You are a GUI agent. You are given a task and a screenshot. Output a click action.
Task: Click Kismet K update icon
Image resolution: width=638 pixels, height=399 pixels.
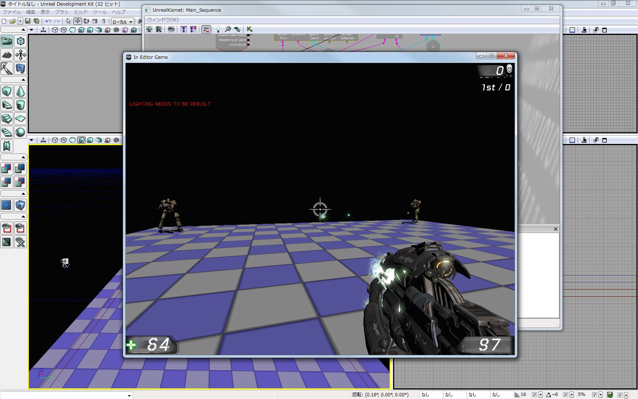(250, 29)
